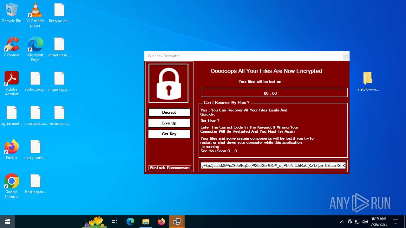Select the Firefox desktop shortcut
Image resolution: width=406 pixels, height=228 pixels.
pos(12,150)
